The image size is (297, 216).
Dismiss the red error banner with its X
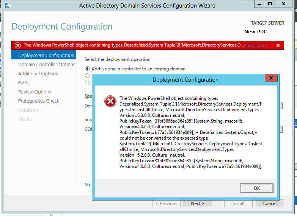[x=278, y=45]
